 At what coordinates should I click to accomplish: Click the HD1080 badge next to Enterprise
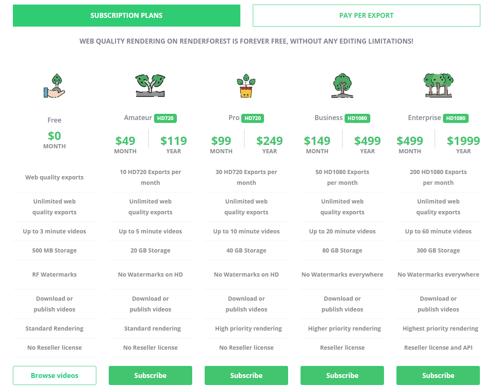tap(455, 118)
